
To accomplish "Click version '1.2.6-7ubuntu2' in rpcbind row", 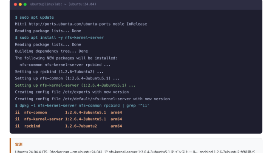I will [x=81, y=126].
